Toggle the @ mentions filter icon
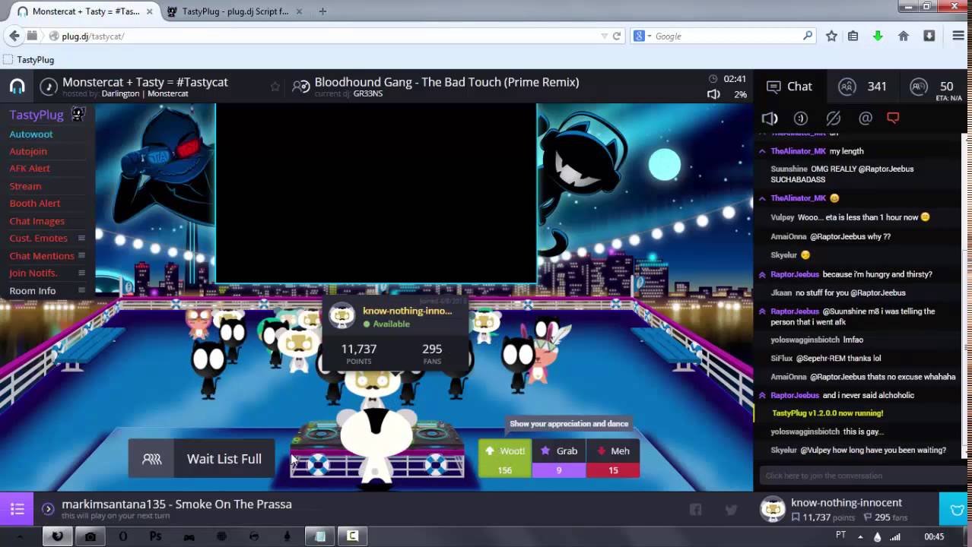Image resolution: width=972 pixels, height=547 pixels. [x=865, y=119]
